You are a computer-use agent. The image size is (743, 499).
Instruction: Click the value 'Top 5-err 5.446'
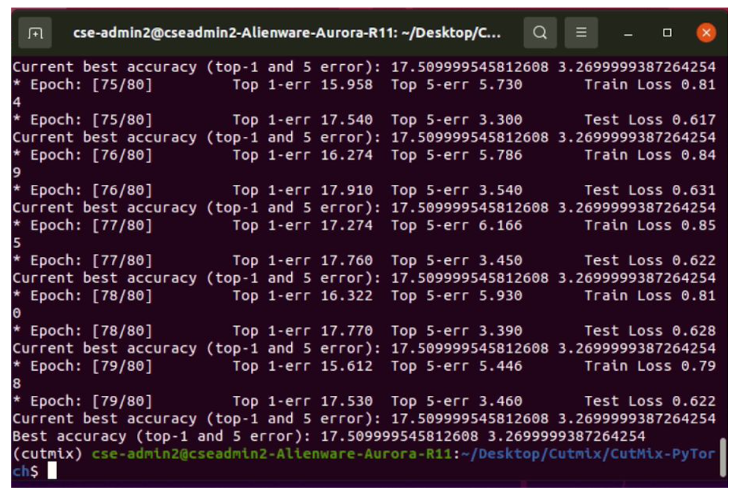456,366
